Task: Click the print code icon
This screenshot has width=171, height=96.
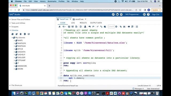Action: point(85,27)
